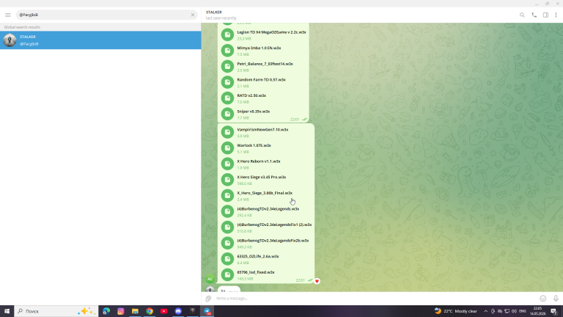Open File Explorer from taskbar
563x317 pixels.
click(135, 311)
